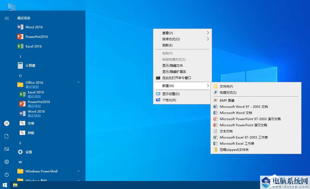Select 刷新(E) in context menu
This screenshot has width=310, height=189.
point(182,45)
